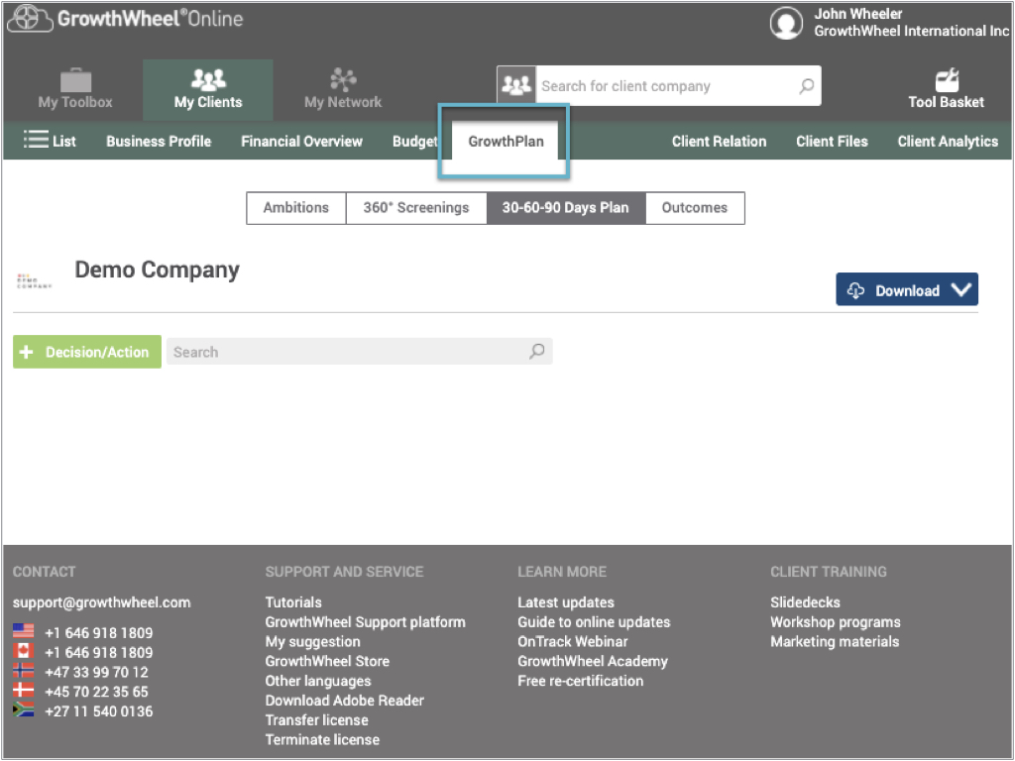Open the My suggestion link

(x=312, y=642)
